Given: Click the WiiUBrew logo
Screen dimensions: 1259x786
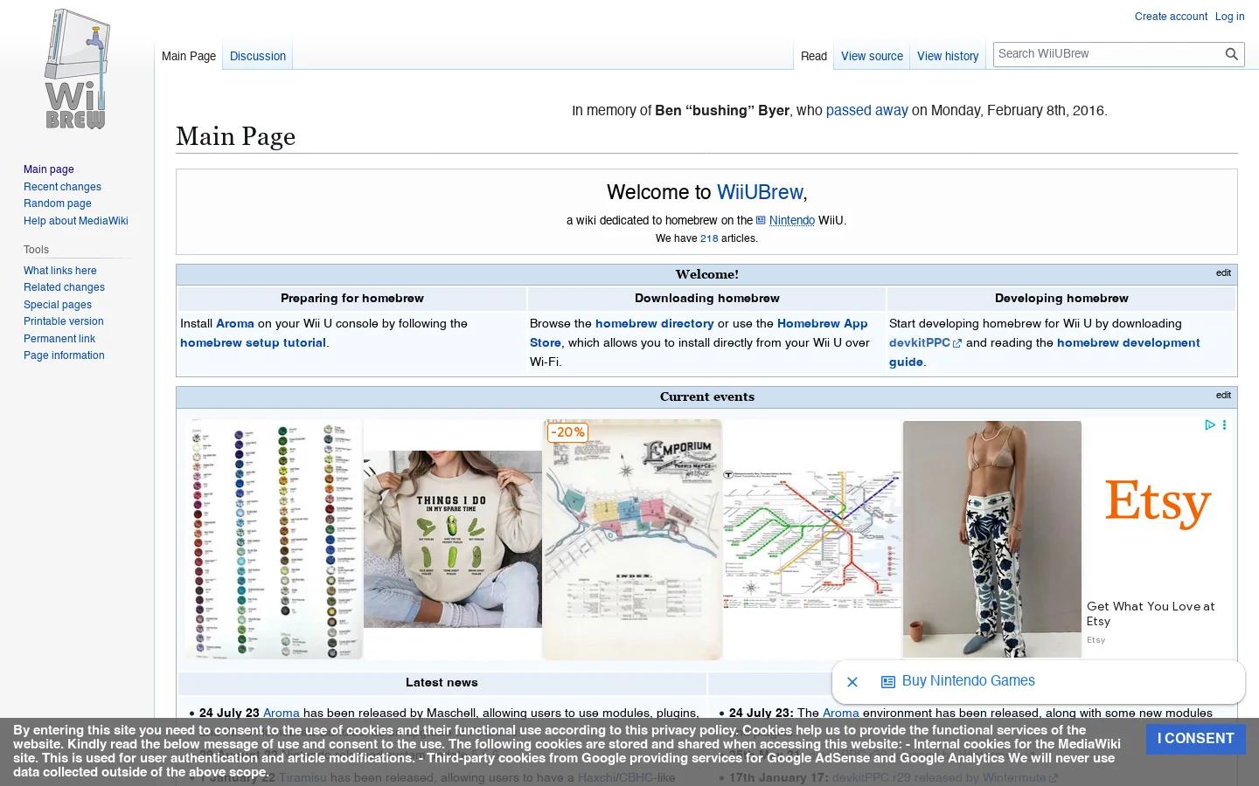Looking at the screenshot, I should (x=76, y=70).
